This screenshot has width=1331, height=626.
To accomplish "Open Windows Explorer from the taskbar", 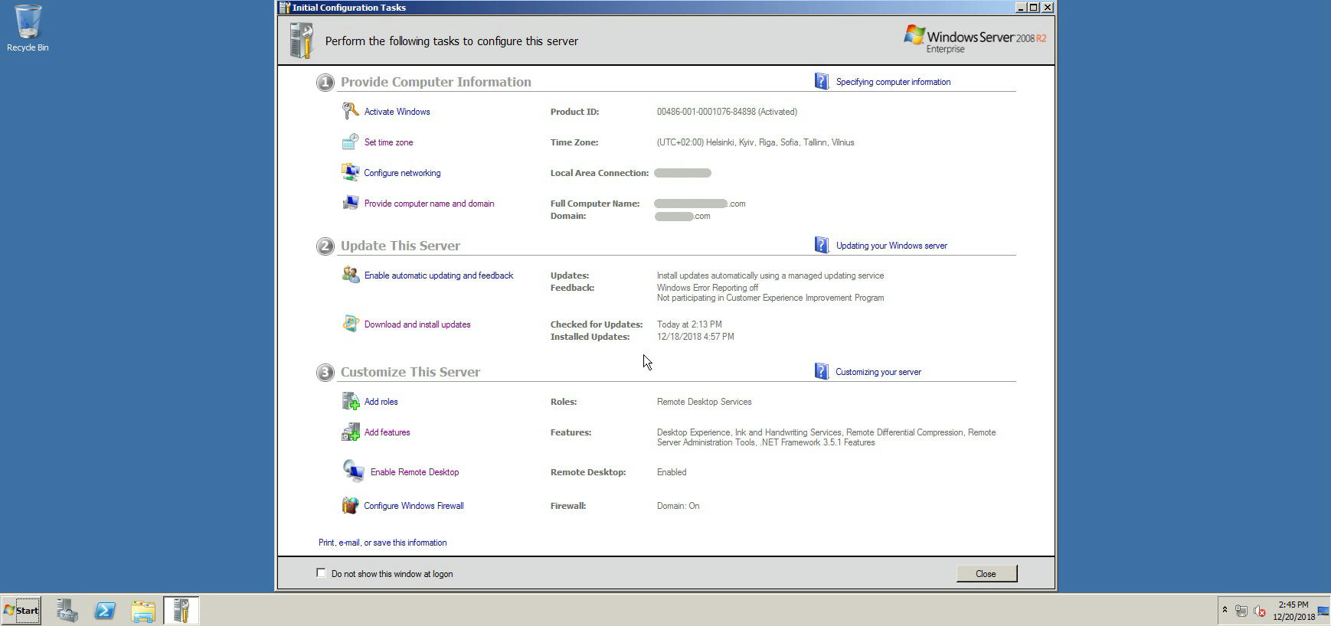I will (x=143, y=611).
